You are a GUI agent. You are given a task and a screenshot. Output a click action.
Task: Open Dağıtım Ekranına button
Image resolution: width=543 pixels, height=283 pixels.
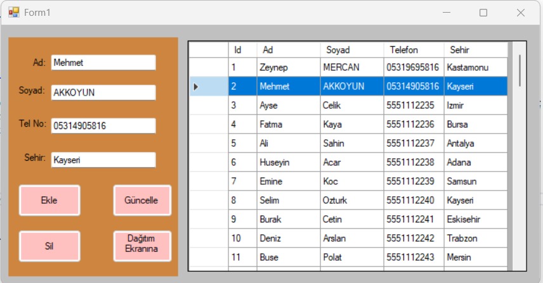[x=142, y=246]
